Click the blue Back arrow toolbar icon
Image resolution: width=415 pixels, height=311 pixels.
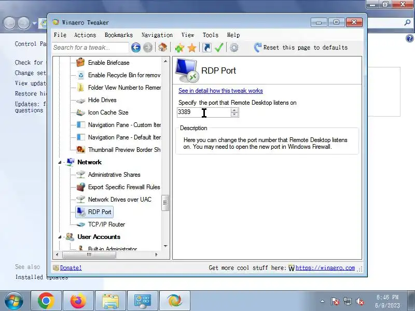coord(136,48)
